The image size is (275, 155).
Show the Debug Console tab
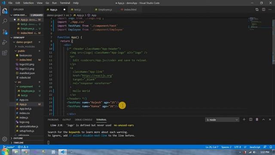(x=83, y=120)
